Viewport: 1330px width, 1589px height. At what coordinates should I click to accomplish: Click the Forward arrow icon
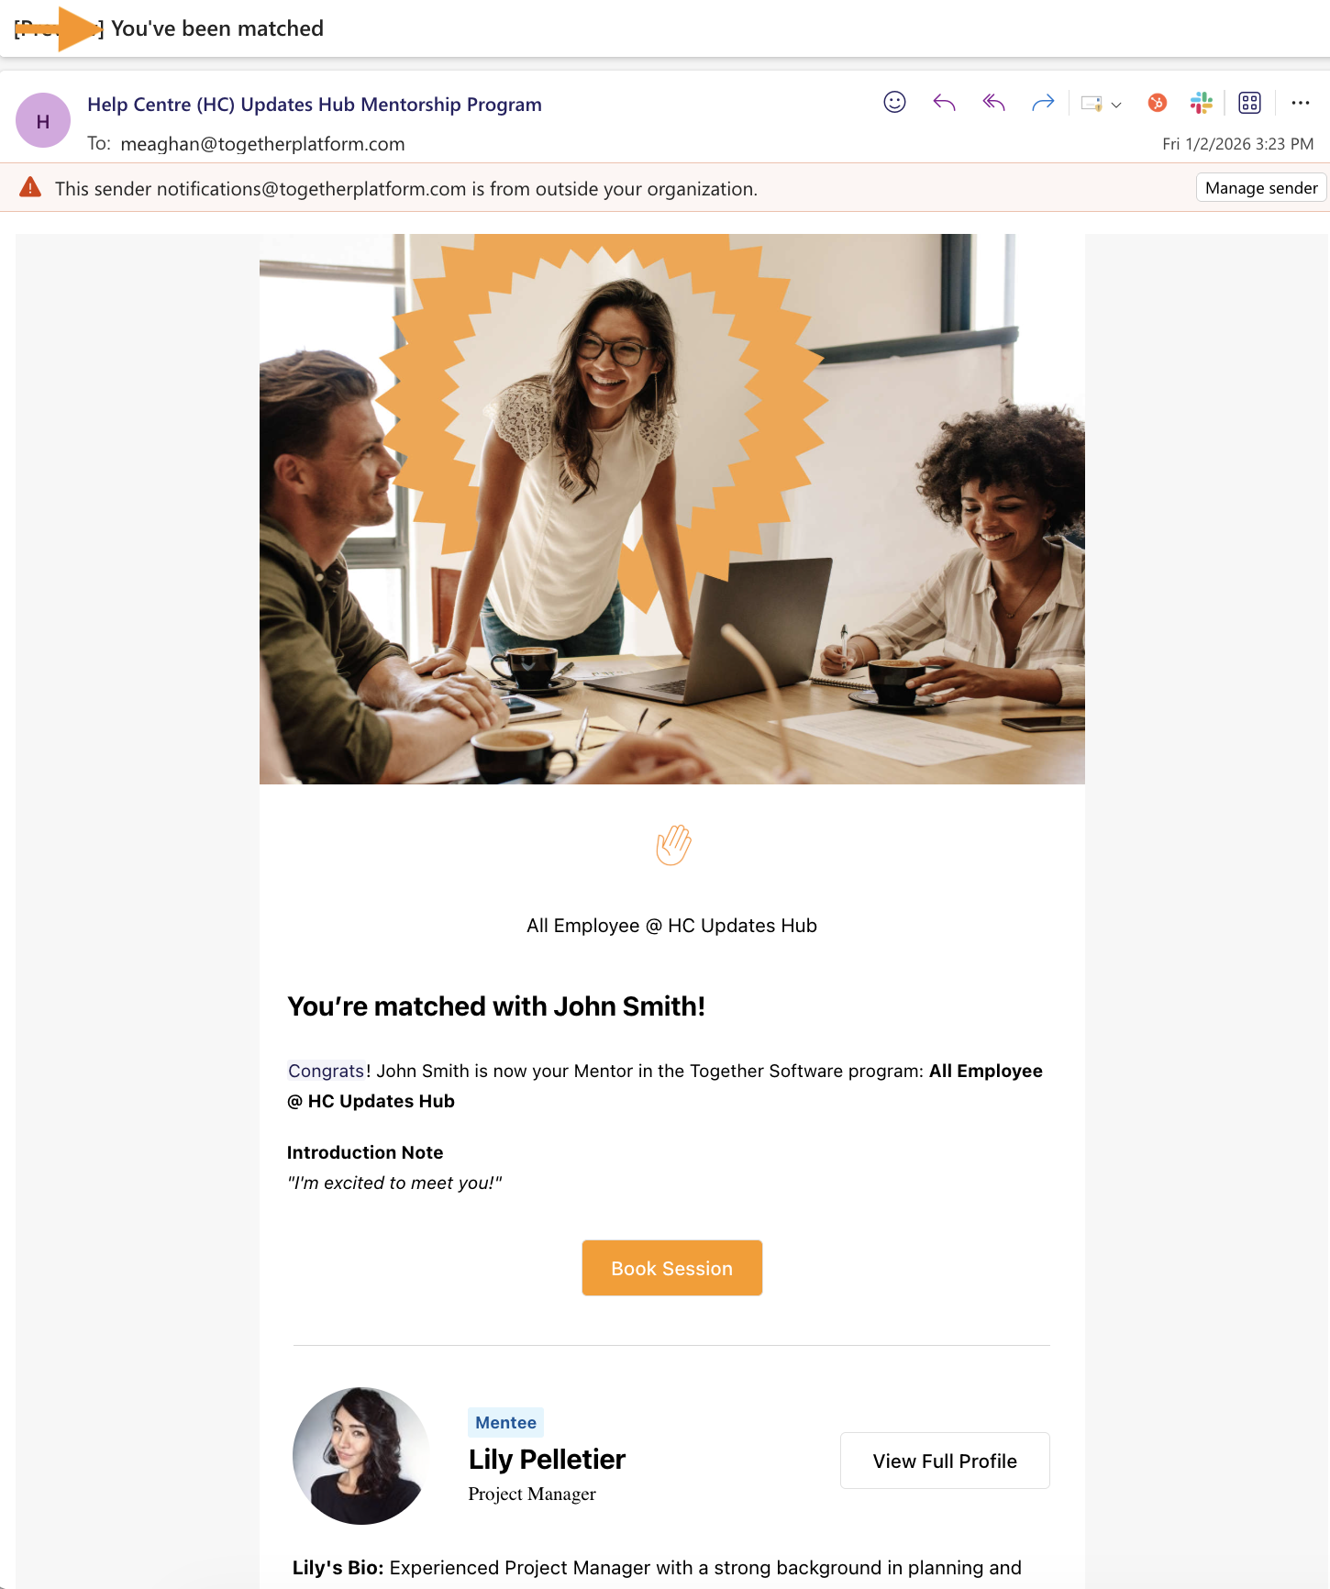(1043, 103)
